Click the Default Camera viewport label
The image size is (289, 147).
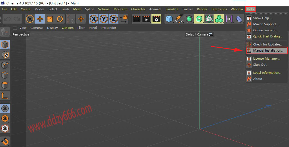click(199, 34)
